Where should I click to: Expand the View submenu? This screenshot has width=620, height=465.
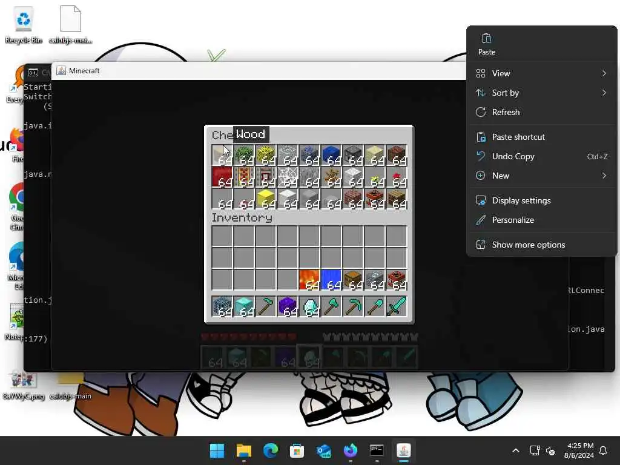[x=541, y=73]
